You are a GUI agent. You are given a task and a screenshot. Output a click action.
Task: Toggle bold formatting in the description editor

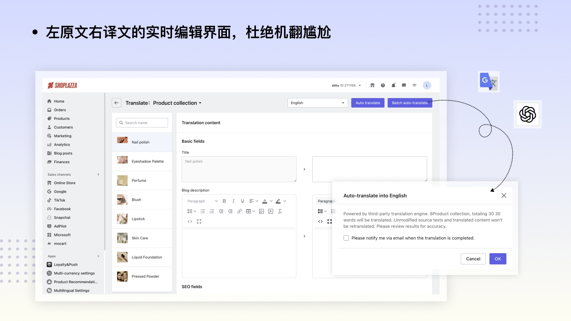pyautogui.click(x=224, y=201)
